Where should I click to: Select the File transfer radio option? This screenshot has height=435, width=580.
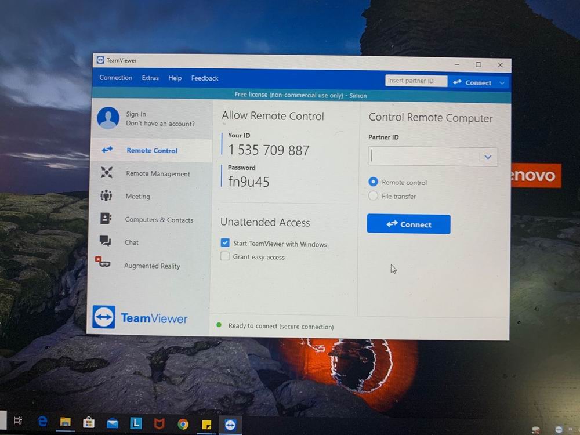pos(374,196)
